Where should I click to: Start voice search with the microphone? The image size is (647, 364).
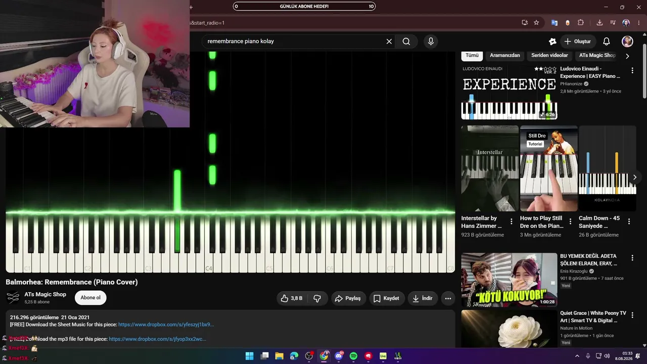click(x=431, y=41)
